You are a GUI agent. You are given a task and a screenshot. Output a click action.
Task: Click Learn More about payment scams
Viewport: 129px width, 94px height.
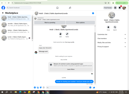point(71,69)
